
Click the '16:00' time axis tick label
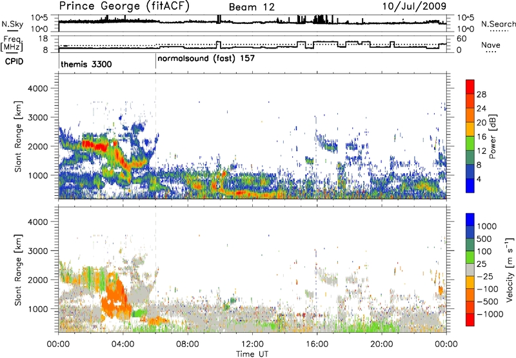pyautogui.click(x=317, y=344)
